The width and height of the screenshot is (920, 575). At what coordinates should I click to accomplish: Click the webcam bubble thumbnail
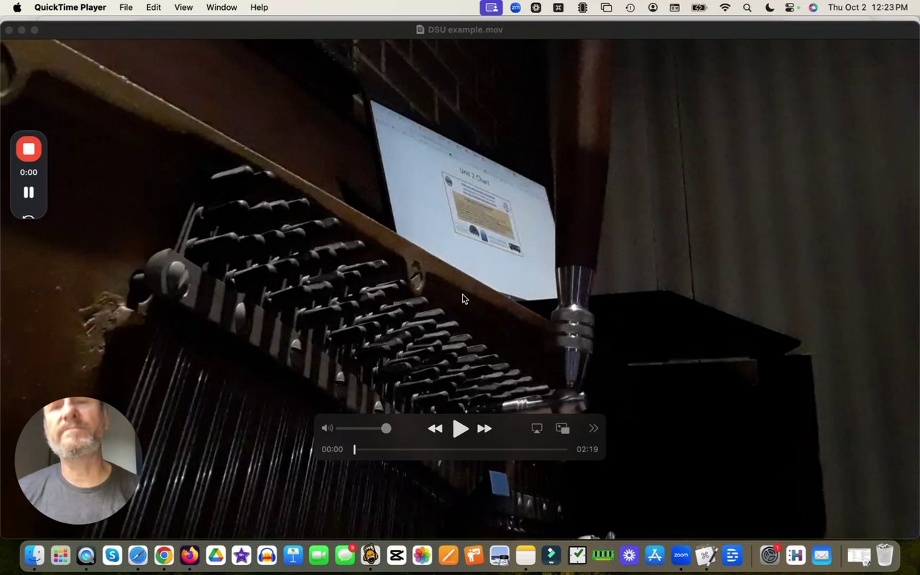click(x=78, y=460)
